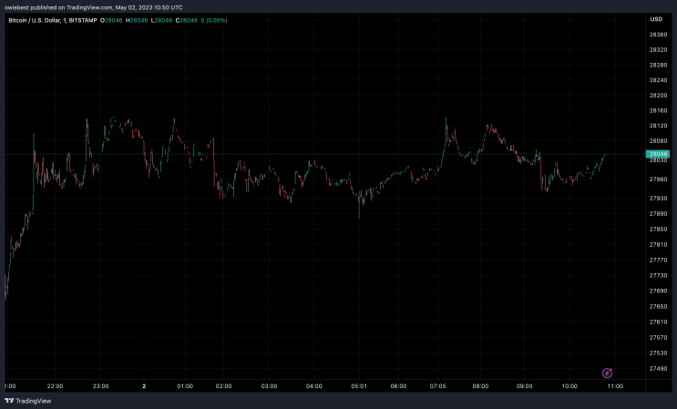Click the 01:00 time axis label
The image size is (677, 409).
185,386
